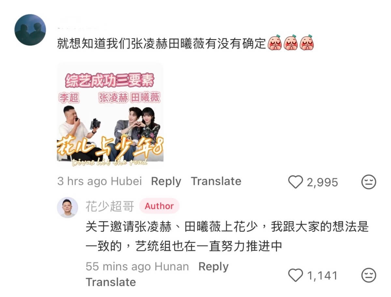Tap the 1,141 like count
Viewport: 391px width, 297px height.
click(322, 276)
